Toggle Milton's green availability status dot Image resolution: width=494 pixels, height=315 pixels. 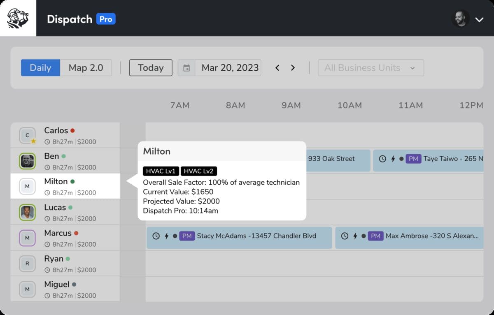click(73, 181)
